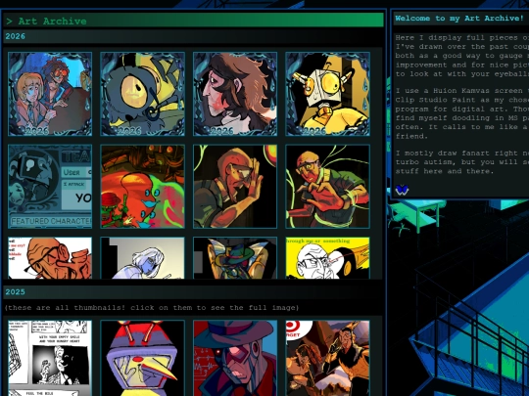Open the orange man with glasses thumbnail
The width and height of the screenshot is (529, 396).
tap(50, 258)
